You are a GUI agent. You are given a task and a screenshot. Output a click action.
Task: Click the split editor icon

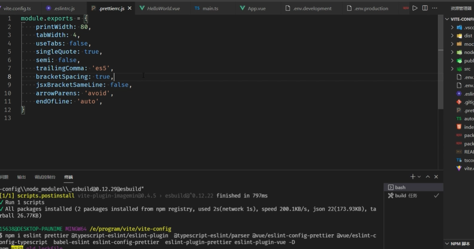pos(425,8)
